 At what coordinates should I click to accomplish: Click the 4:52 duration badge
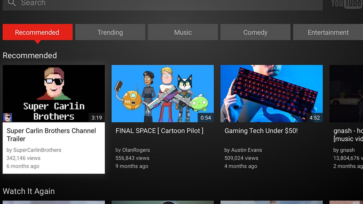[x=315, y=118]
